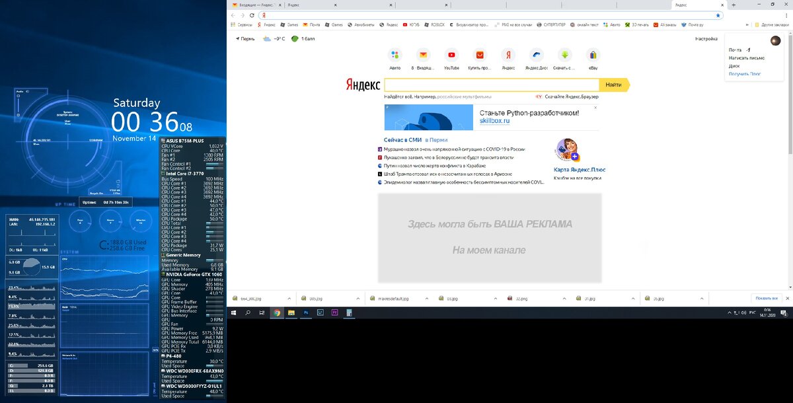Open weather −9° C widget
This screenshot has height=403, width=793.
pos(274,39)
